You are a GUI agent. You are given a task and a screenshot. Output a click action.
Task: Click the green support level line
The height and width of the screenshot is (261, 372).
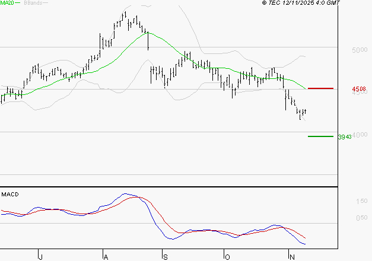click(x=320, y=136)
